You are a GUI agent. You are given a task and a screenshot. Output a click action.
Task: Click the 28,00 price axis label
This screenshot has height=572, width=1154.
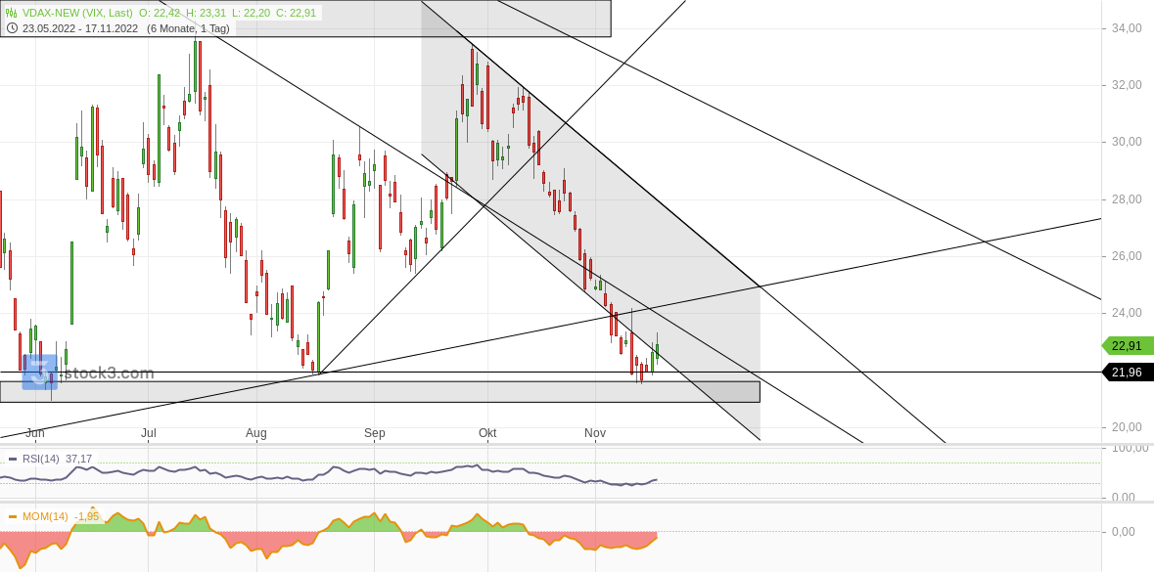tap(1127, 199)
